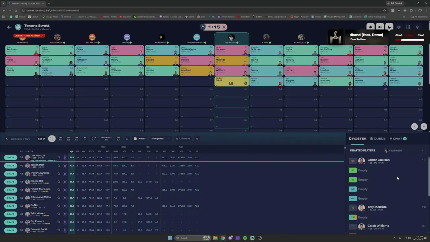This screenshot has width=430, height=242.
Task: Add Trevor Lawrence to queue with purple icon
Action: pyautogui.click(x=65, y=174)
